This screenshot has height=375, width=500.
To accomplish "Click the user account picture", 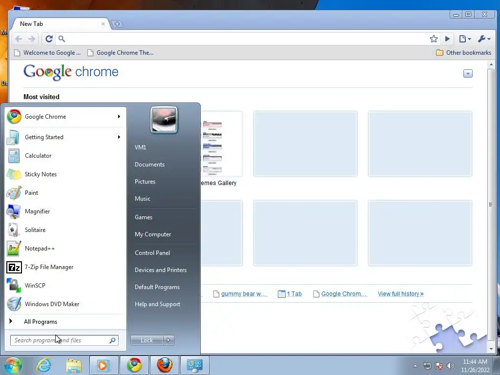I will click(x=164, y=120).
